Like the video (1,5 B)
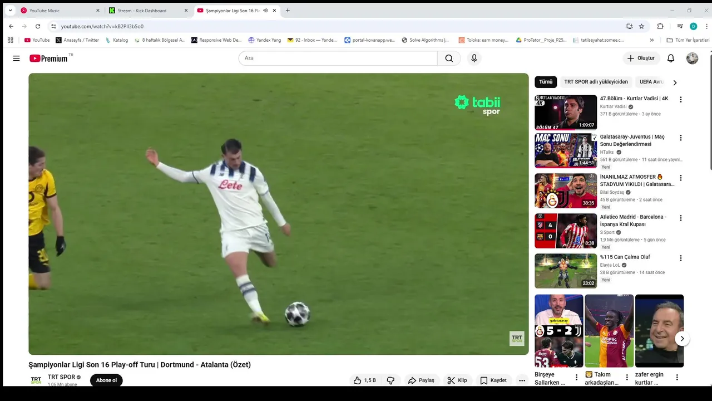 [x=365, y=380]
